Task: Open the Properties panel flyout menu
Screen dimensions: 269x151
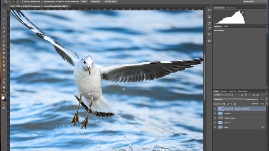Action: 267,26
